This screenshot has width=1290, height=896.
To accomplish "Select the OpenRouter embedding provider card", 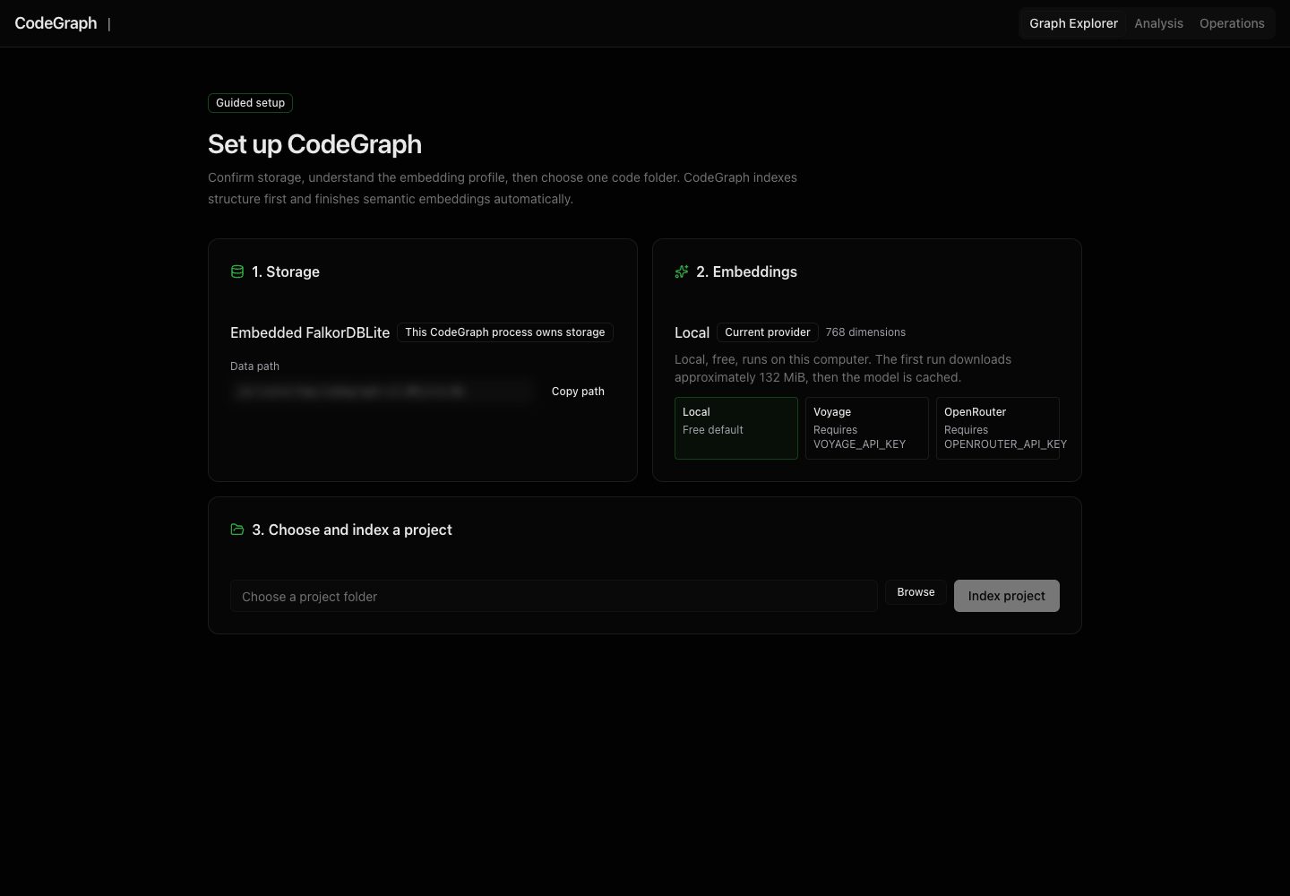I will [998, 428].
